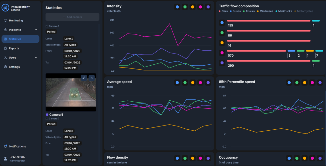Screen dimensions: 326x166
Task: Click the magenta camera swatch beside 570 row
Action: coord(222,53)
